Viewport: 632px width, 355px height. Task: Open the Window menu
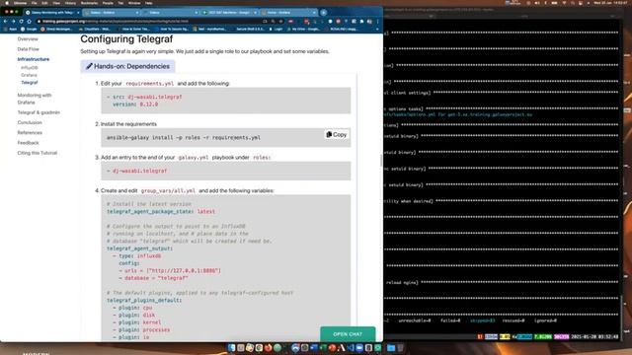click(134, 3)
